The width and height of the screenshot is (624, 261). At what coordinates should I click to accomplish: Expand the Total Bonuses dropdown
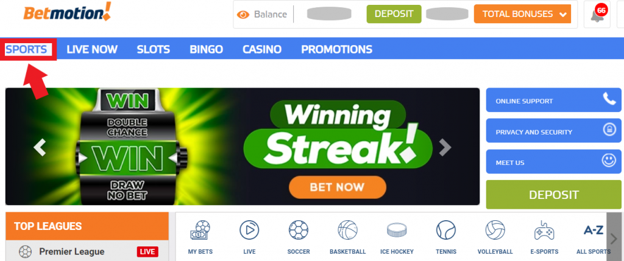coord(522,14)
